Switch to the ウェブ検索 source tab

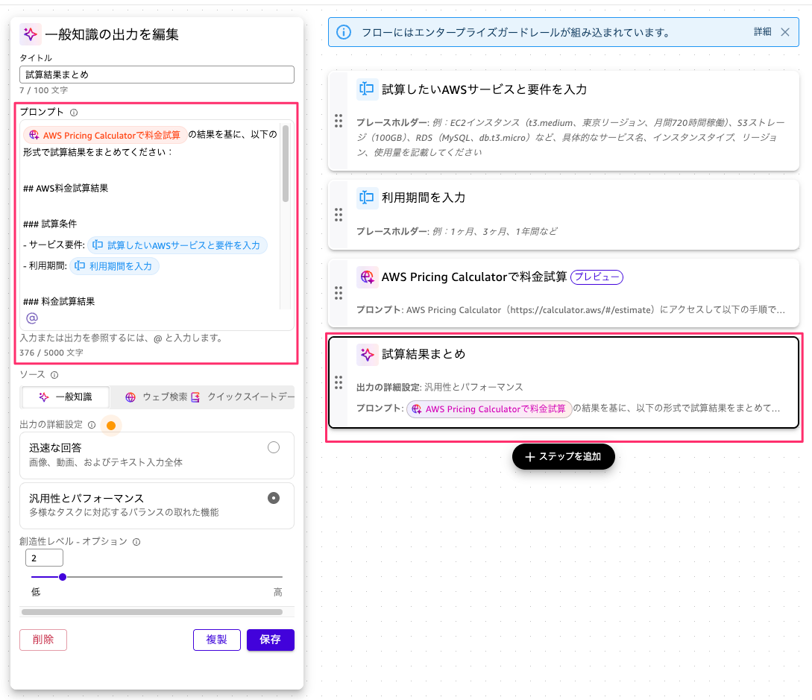156,397
